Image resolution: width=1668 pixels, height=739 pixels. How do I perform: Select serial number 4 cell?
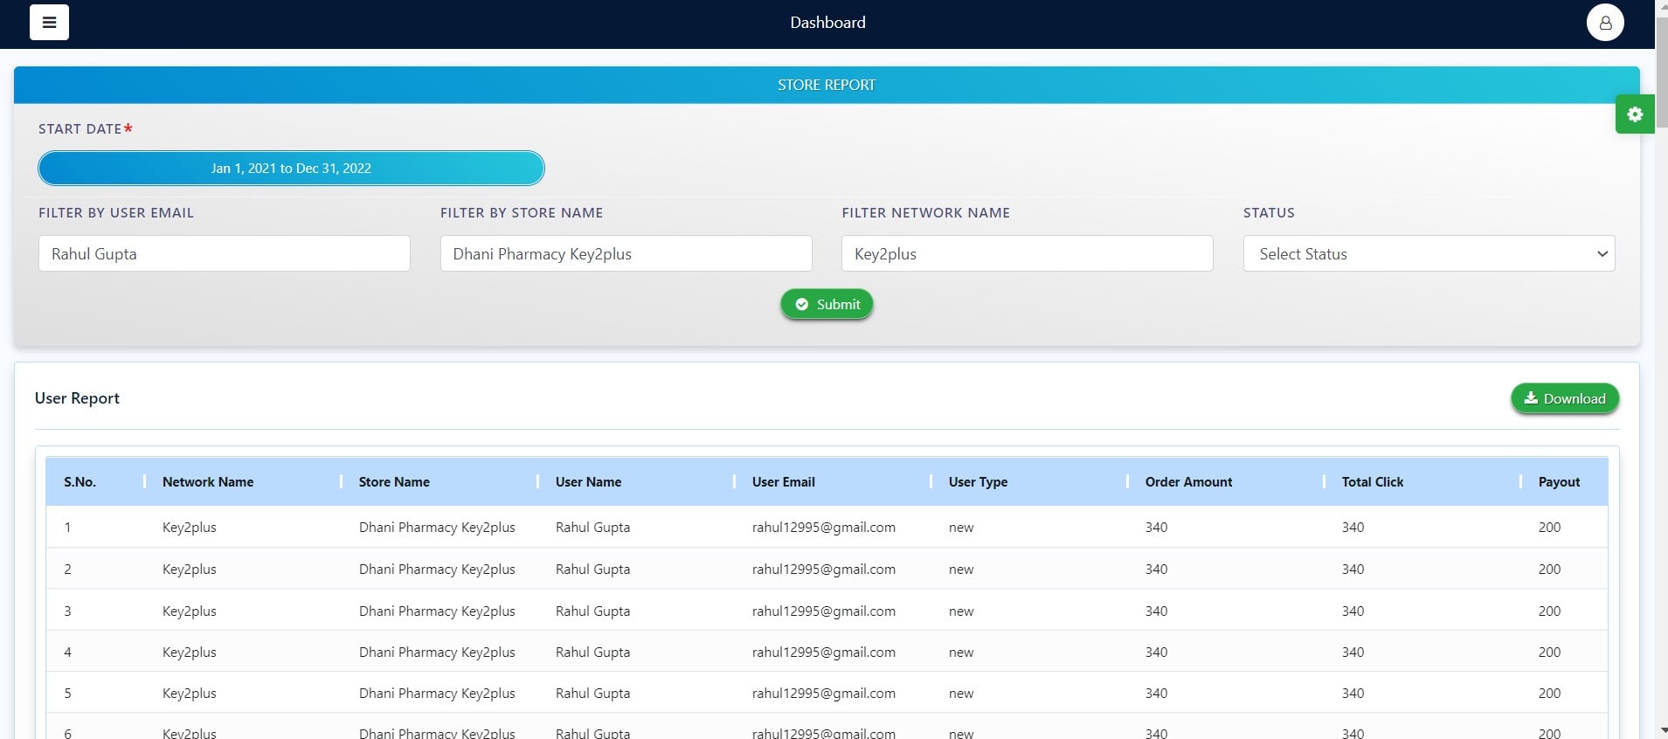67,653
